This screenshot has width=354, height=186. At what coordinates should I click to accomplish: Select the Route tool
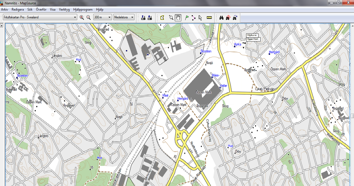pos(193,18)
